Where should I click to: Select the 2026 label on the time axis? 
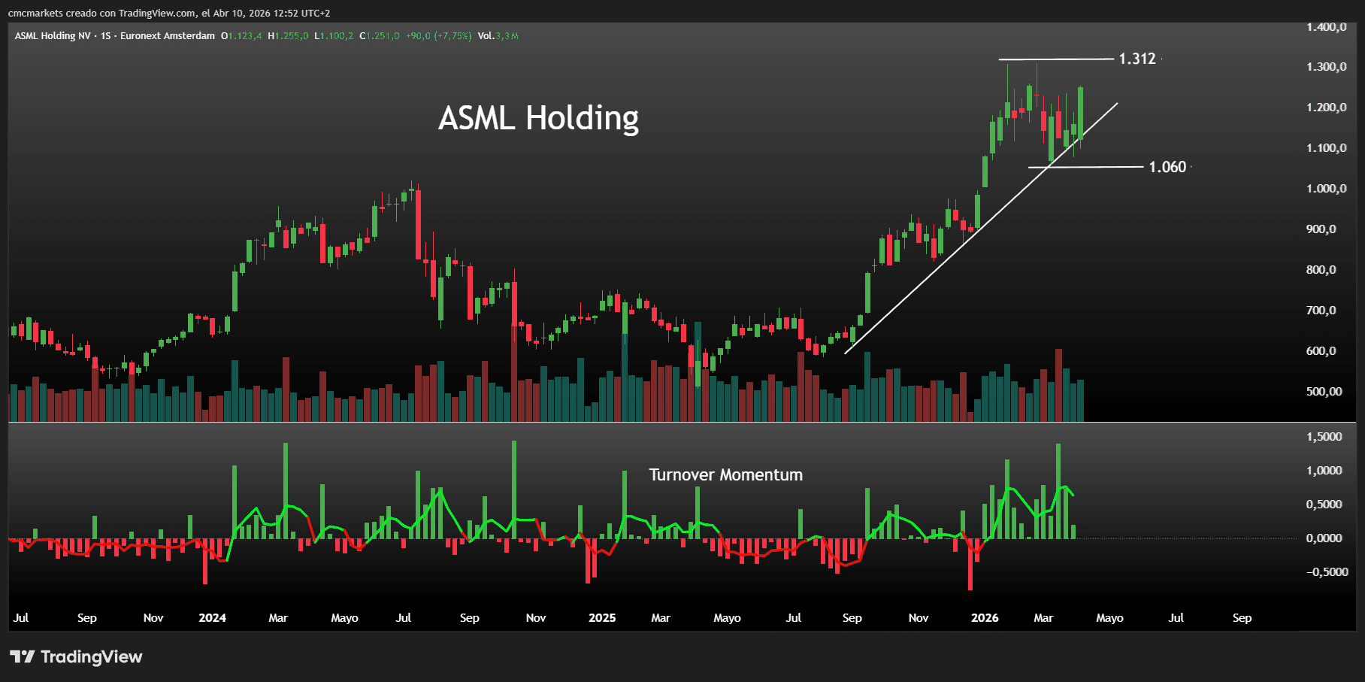pyautogui.click(x=985, y=617)
